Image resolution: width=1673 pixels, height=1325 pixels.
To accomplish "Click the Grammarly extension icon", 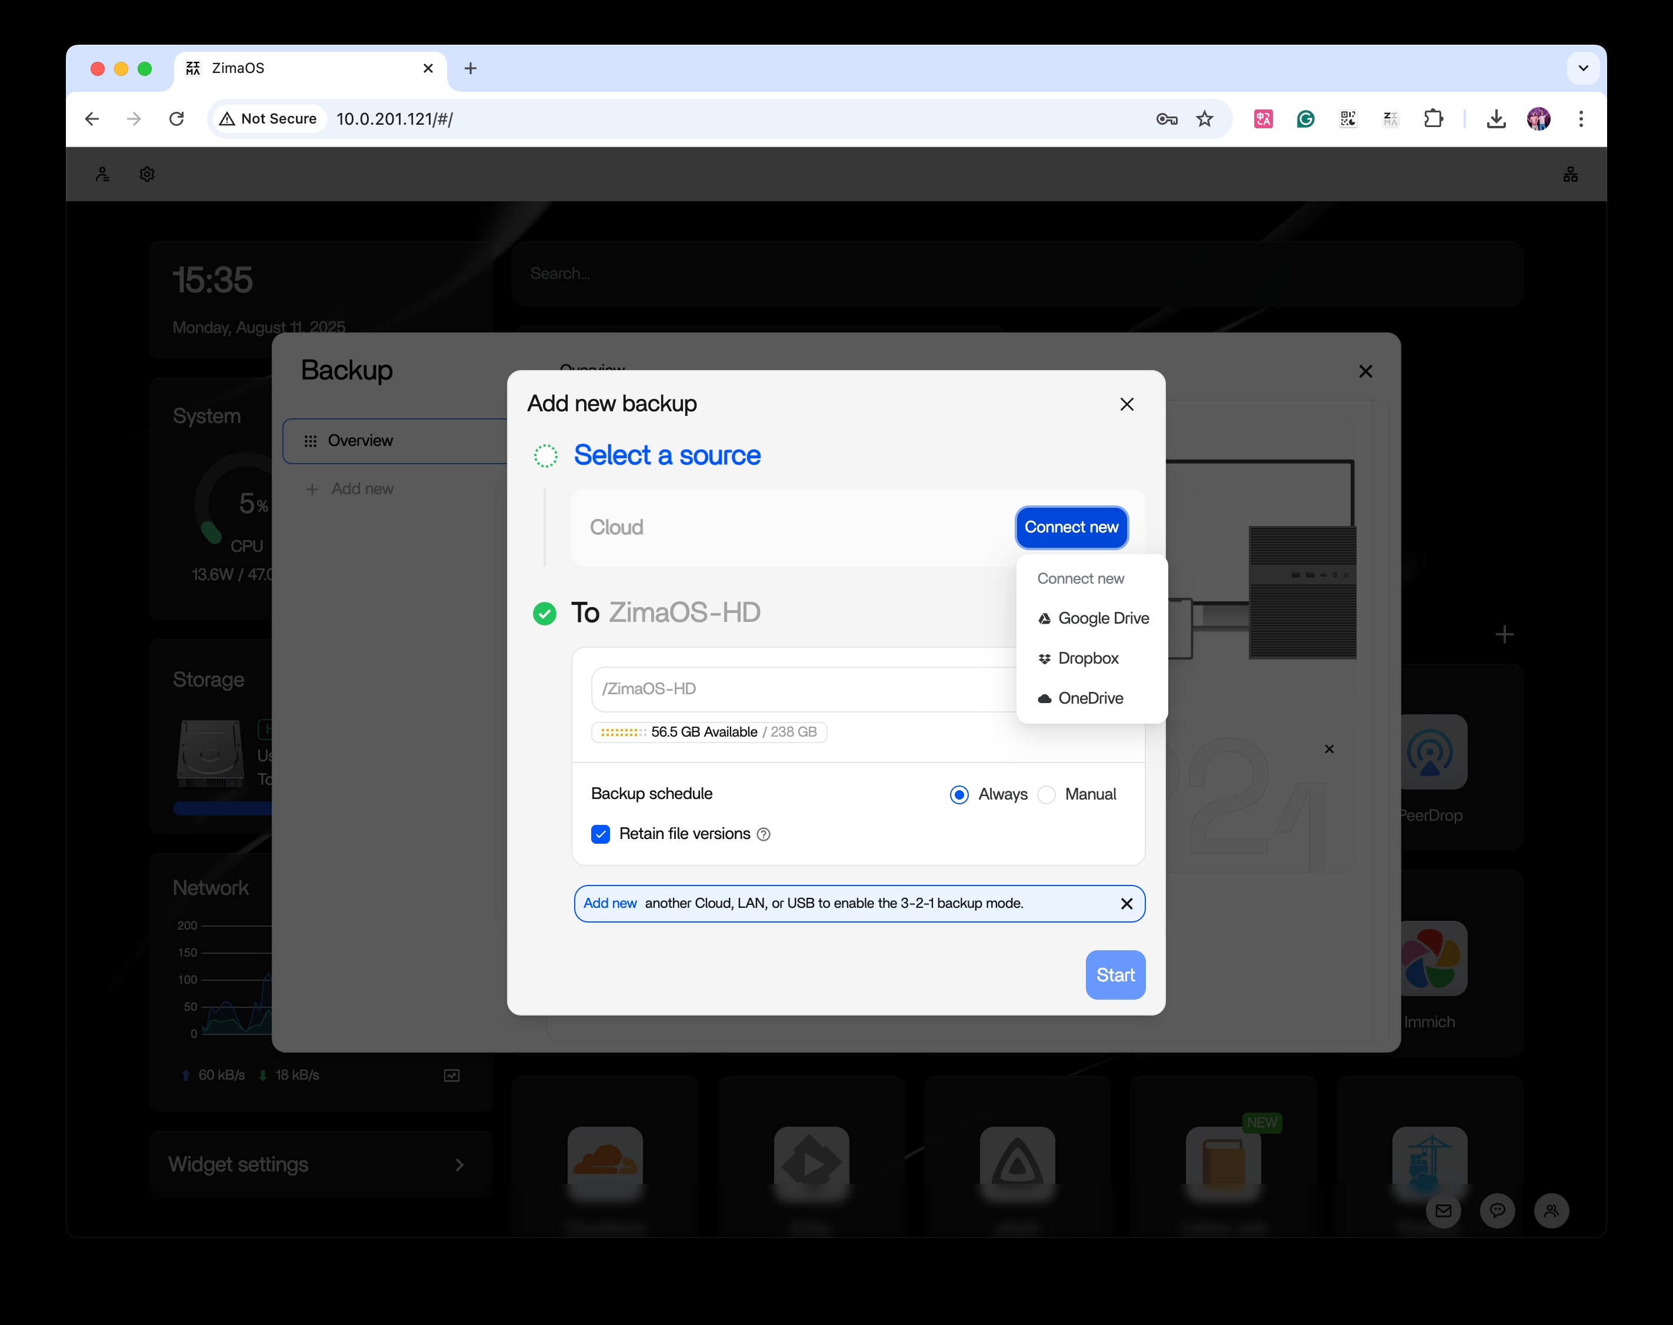I will 1305,119.
